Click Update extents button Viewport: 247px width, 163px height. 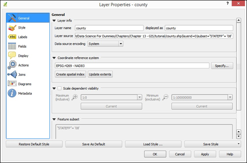(x=100, y=74)
